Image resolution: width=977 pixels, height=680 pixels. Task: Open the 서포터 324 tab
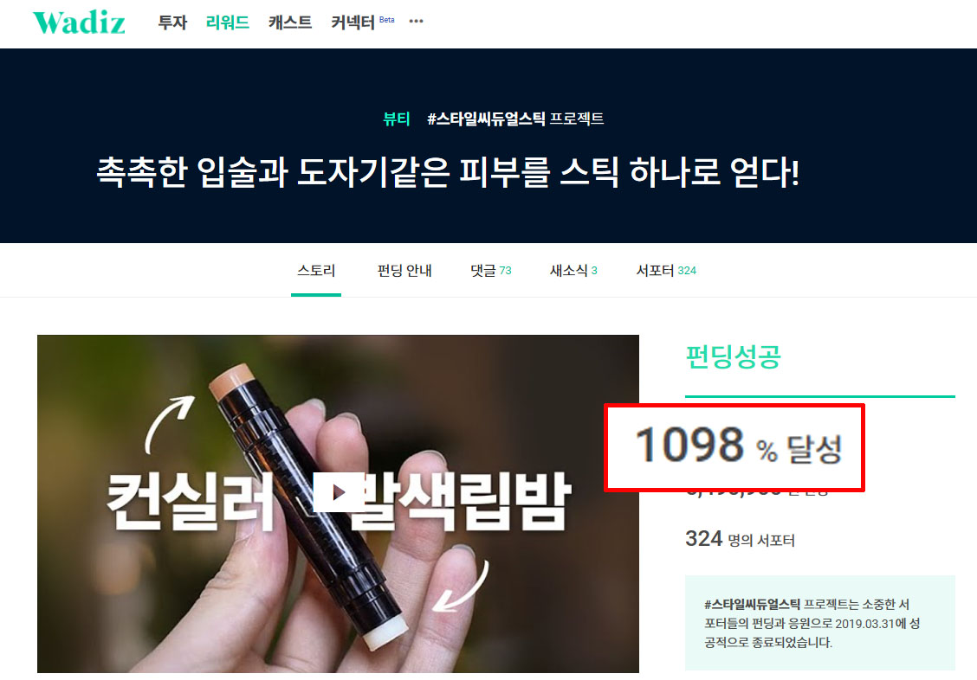tap(666, 271)
